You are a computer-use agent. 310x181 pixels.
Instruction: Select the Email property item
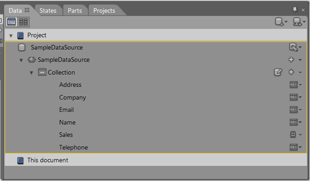coord(66,110)
